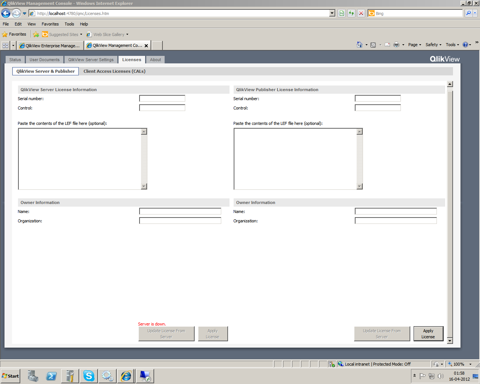Expand address bar URL dropdown
480x384 pixels.
(332, 13)
